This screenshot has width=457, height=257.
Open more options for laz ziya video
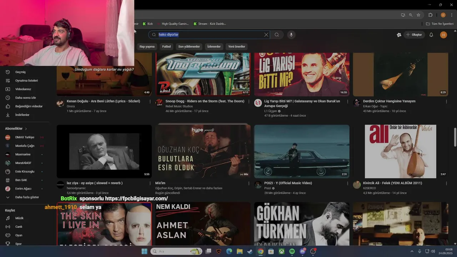point(150,183)
